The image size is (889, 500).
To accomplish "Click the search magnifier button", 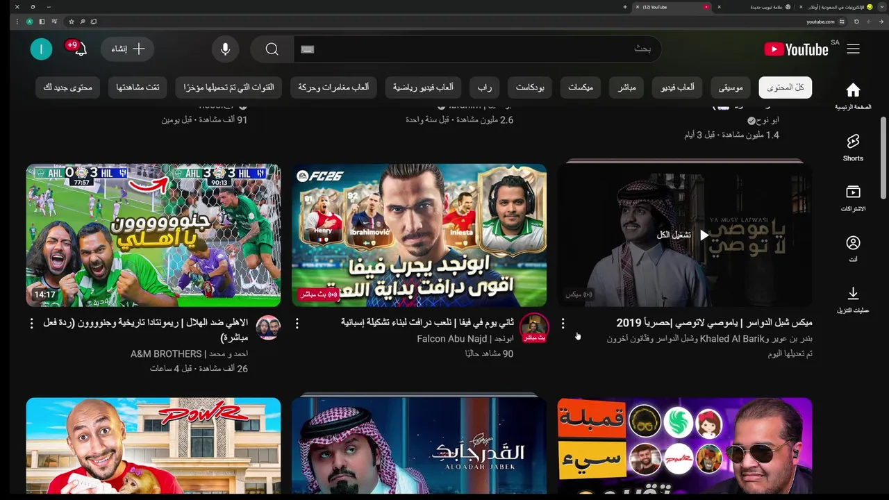I will click(x=272, y=49).
